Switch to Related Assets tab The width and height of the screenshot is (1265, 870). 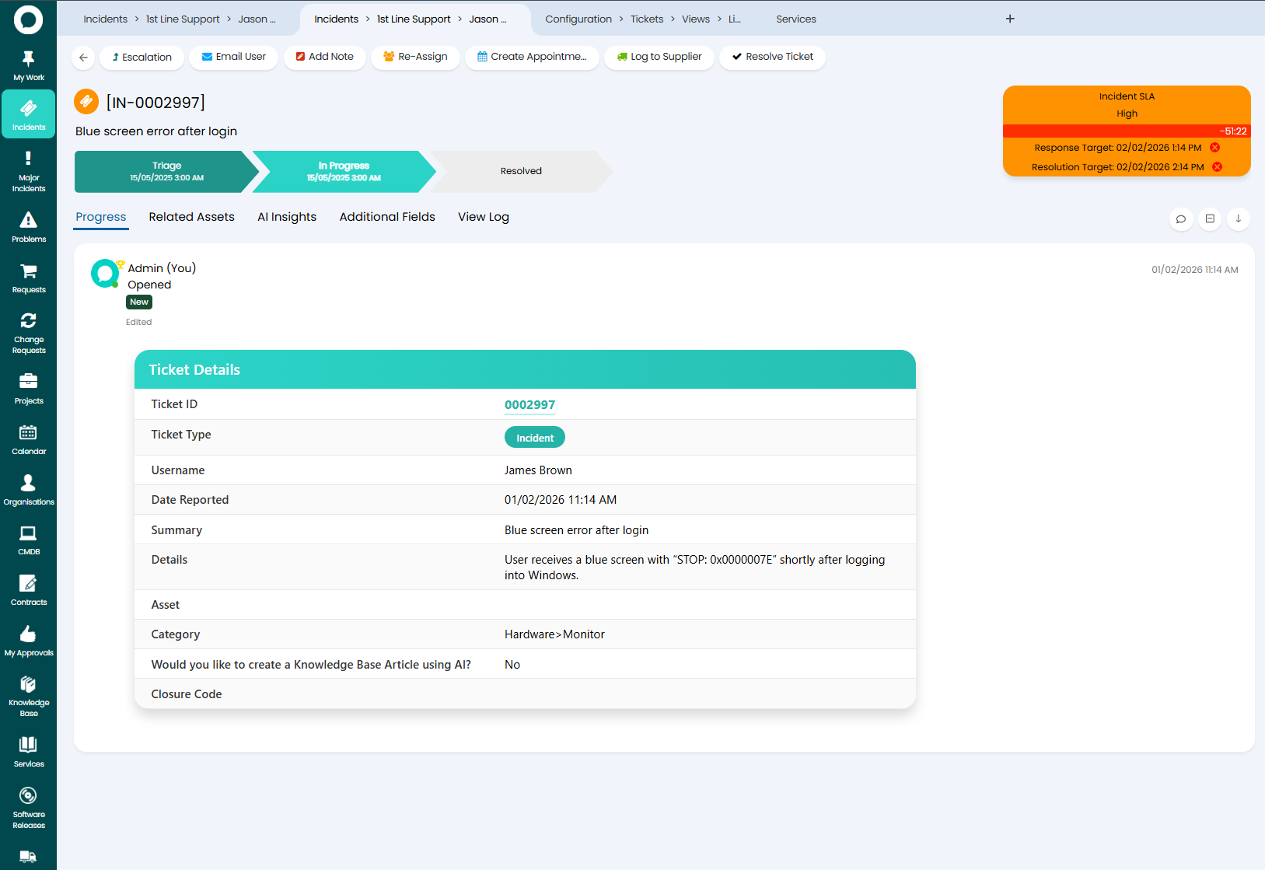click(x=191, y=217)
